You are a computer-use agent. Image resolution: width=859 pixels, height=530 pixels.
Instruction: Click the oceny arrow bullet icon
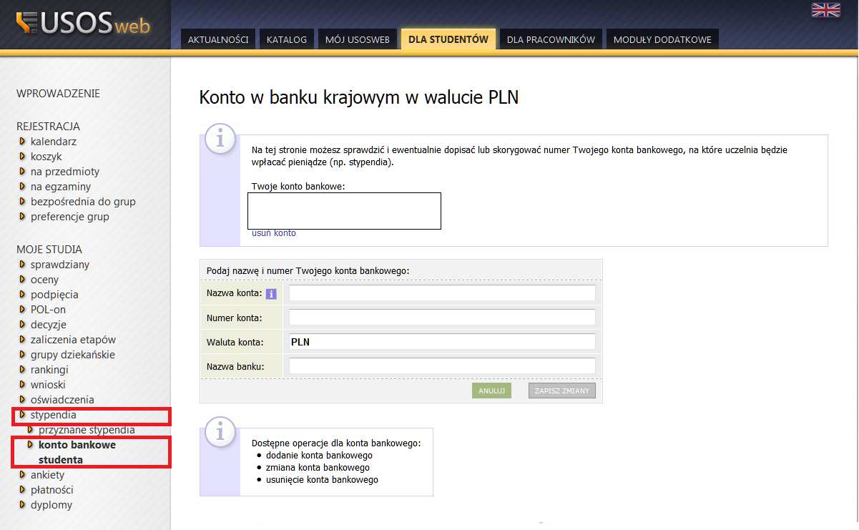click(x=23, y=280)
